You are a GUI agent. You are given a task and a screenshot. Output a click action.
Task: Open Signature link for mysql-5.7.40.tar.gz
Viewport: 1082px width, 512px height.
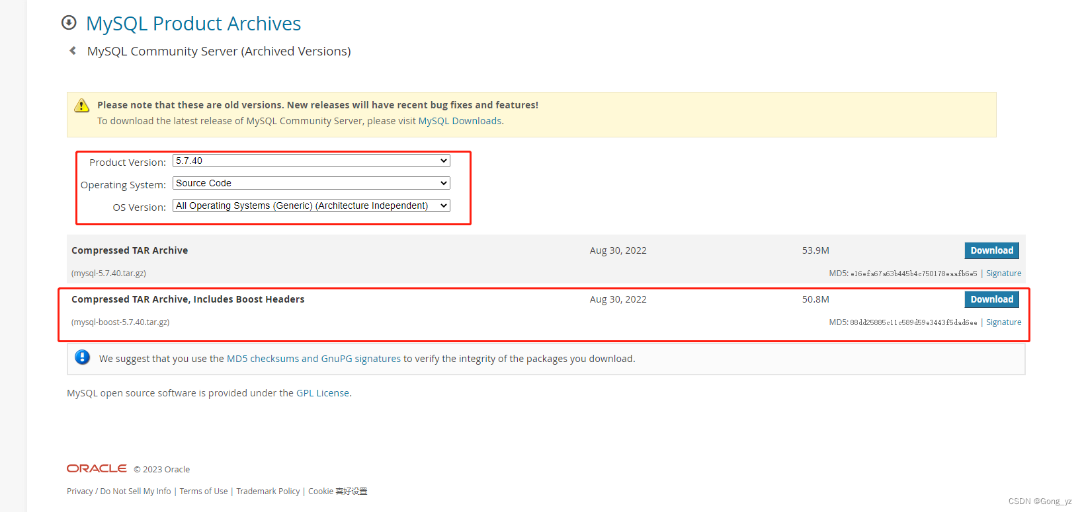(x=1003, y=274)
